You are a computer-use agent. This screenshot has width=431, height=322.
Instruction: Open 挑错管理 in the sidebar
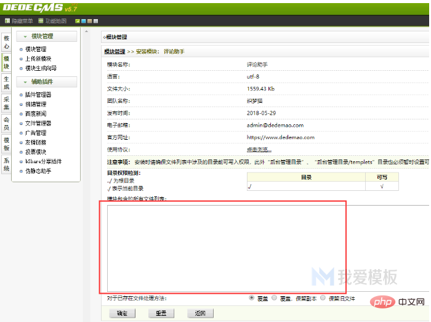pos(36,104)
